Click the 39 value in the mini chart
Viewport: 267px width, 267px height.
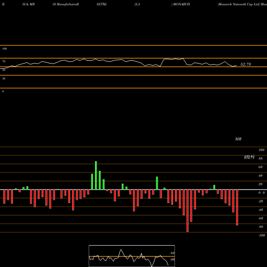172,260
